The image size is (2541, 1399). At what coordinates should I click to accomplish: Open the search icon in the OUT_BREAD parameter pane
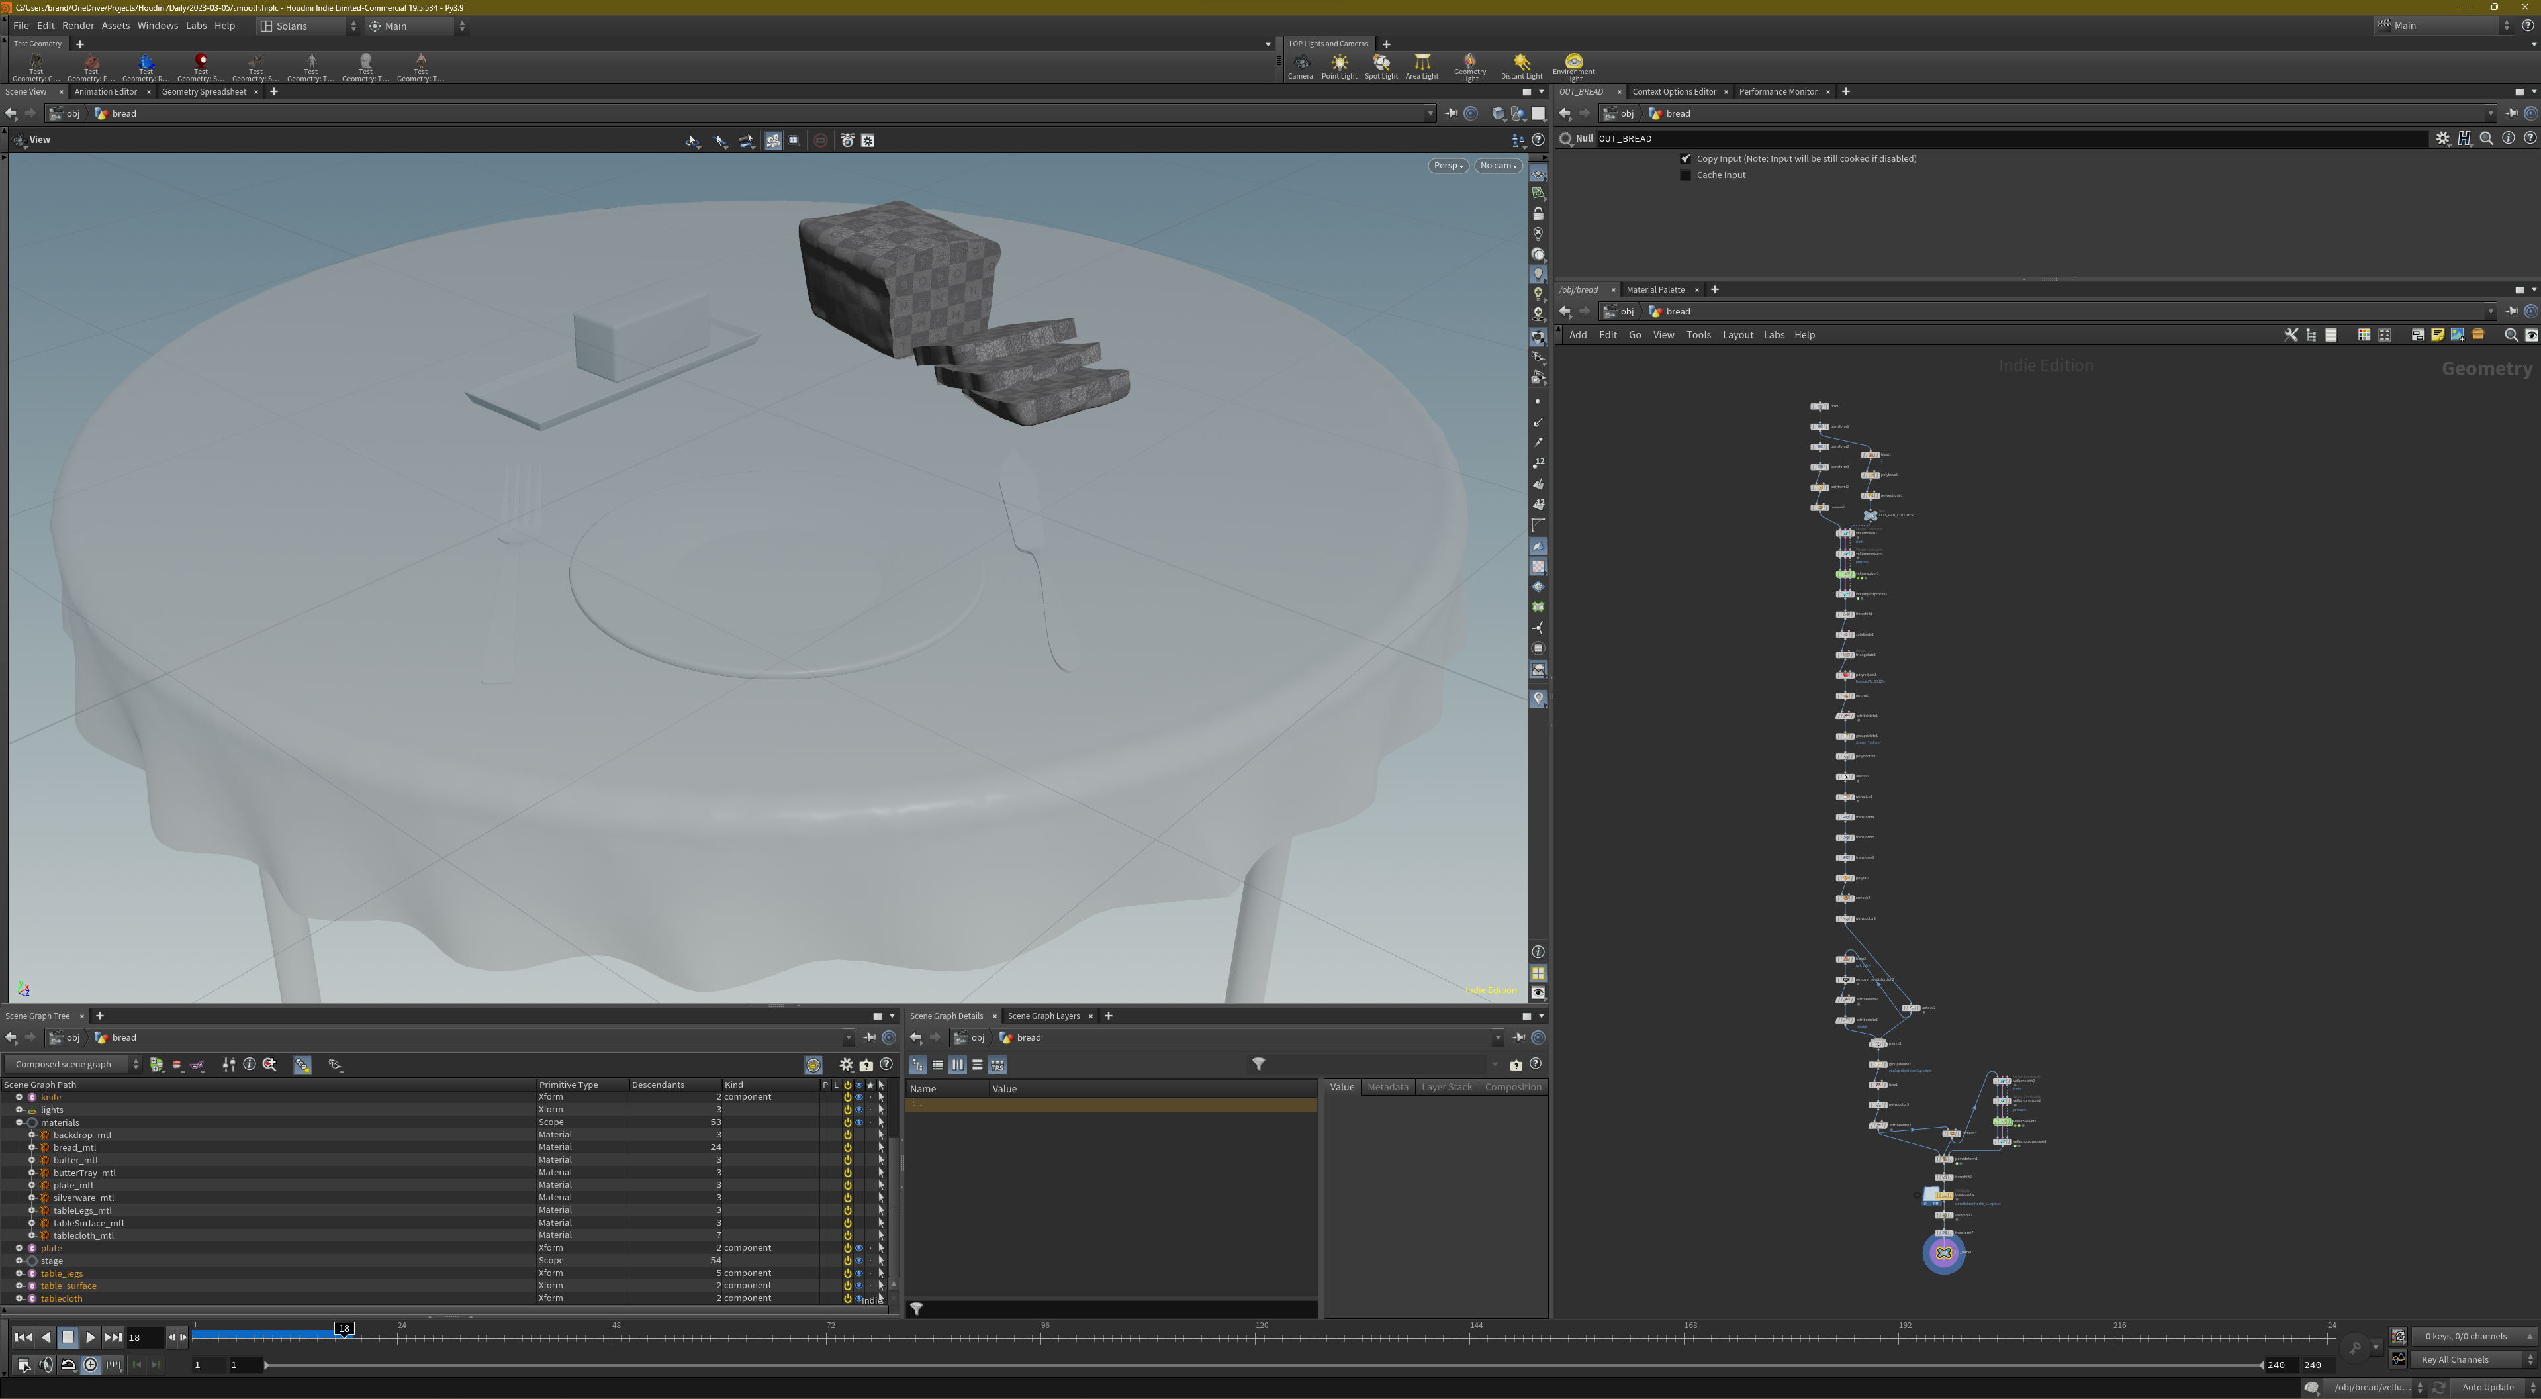(2487, 139)
